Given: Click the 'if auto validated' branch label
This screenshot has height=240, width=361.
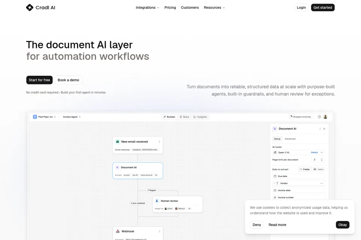Looking at the screenshot, I should (x=138, y=203).
